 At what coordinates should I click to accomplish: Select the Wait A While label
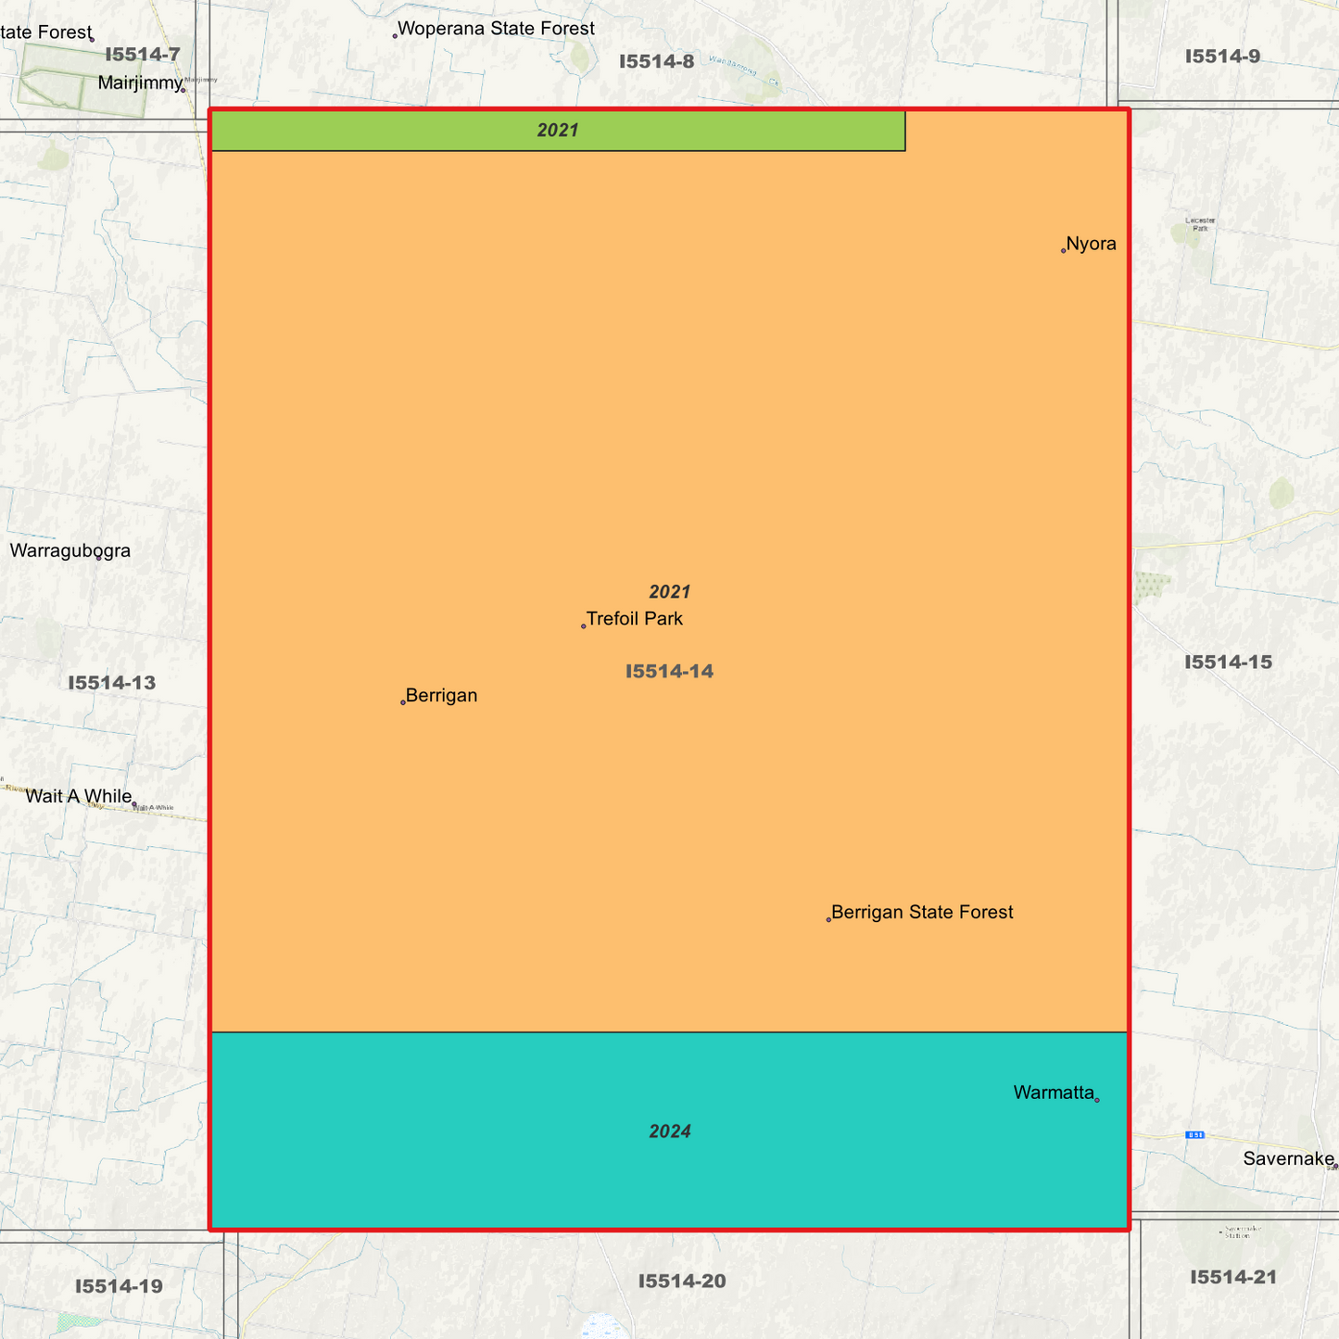[x=79, y=796]
